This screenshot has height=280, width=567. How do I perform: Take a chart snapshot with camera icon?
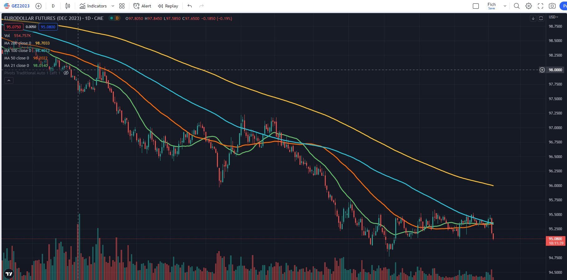tap(552, 6)
